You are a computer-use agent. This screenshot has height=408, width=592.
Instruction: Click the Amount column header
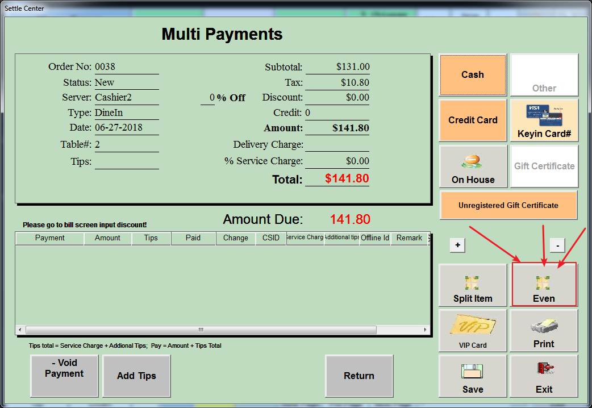coord(107,238)
